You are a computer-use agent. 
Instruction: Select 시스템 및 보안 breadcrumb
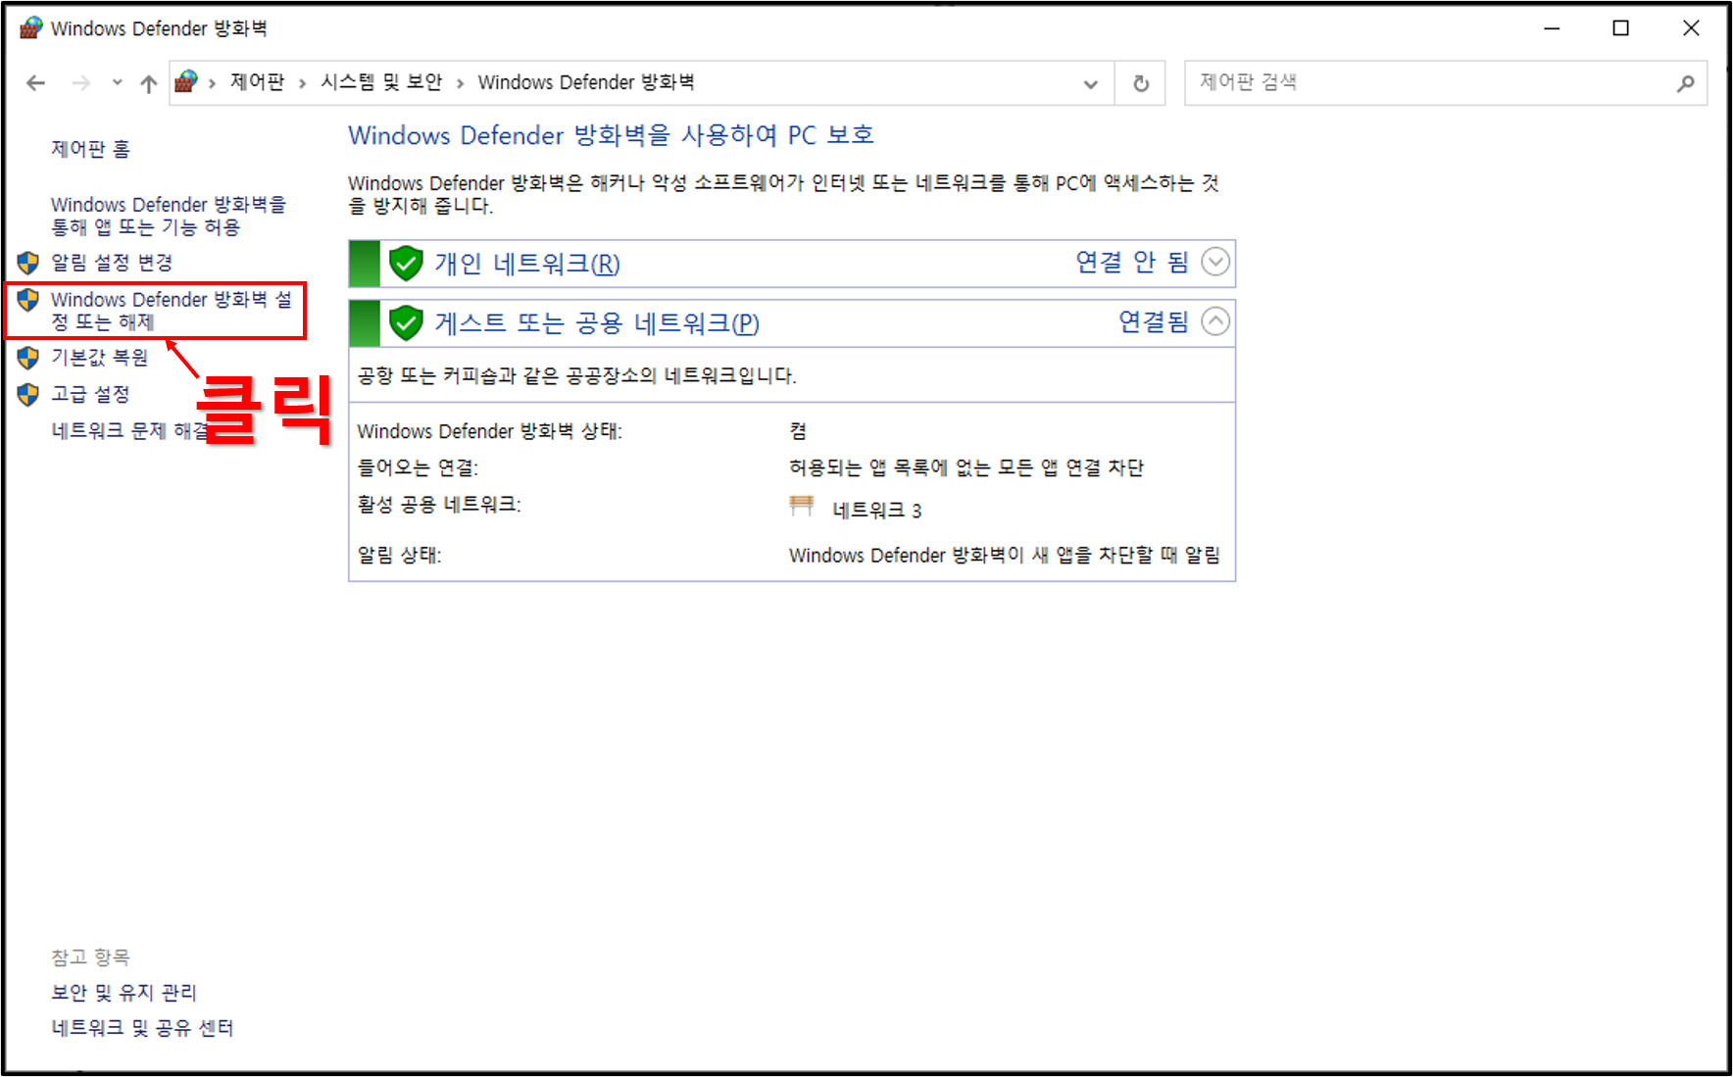tap(381, 82)
